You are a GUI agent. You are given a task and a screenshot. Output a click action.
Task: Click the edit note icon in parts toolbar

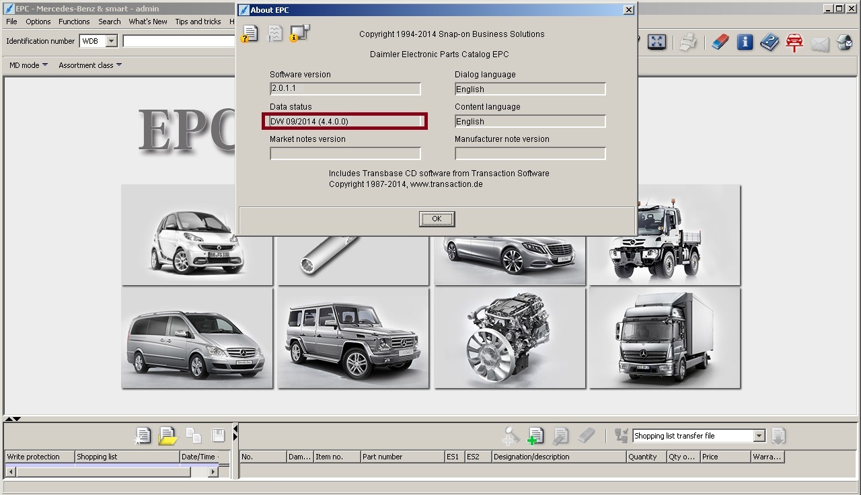tap(560, 436)
